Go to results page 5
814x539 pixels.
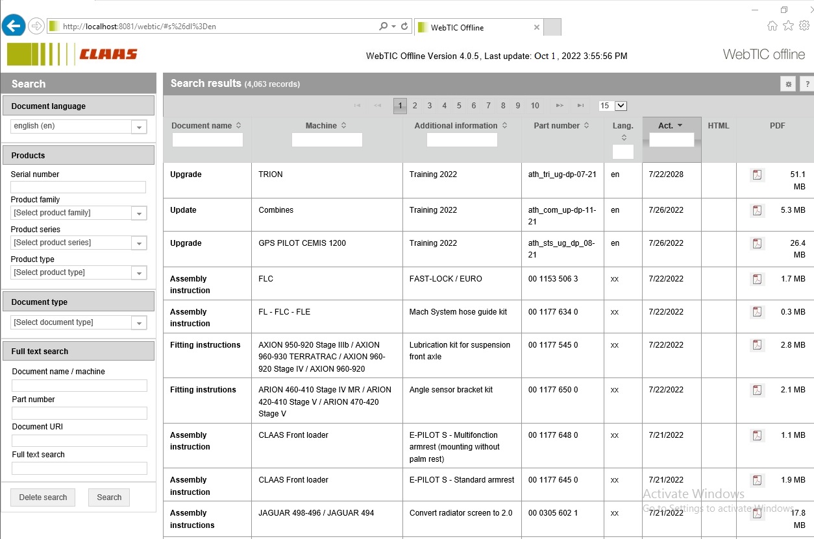(459, 106)
